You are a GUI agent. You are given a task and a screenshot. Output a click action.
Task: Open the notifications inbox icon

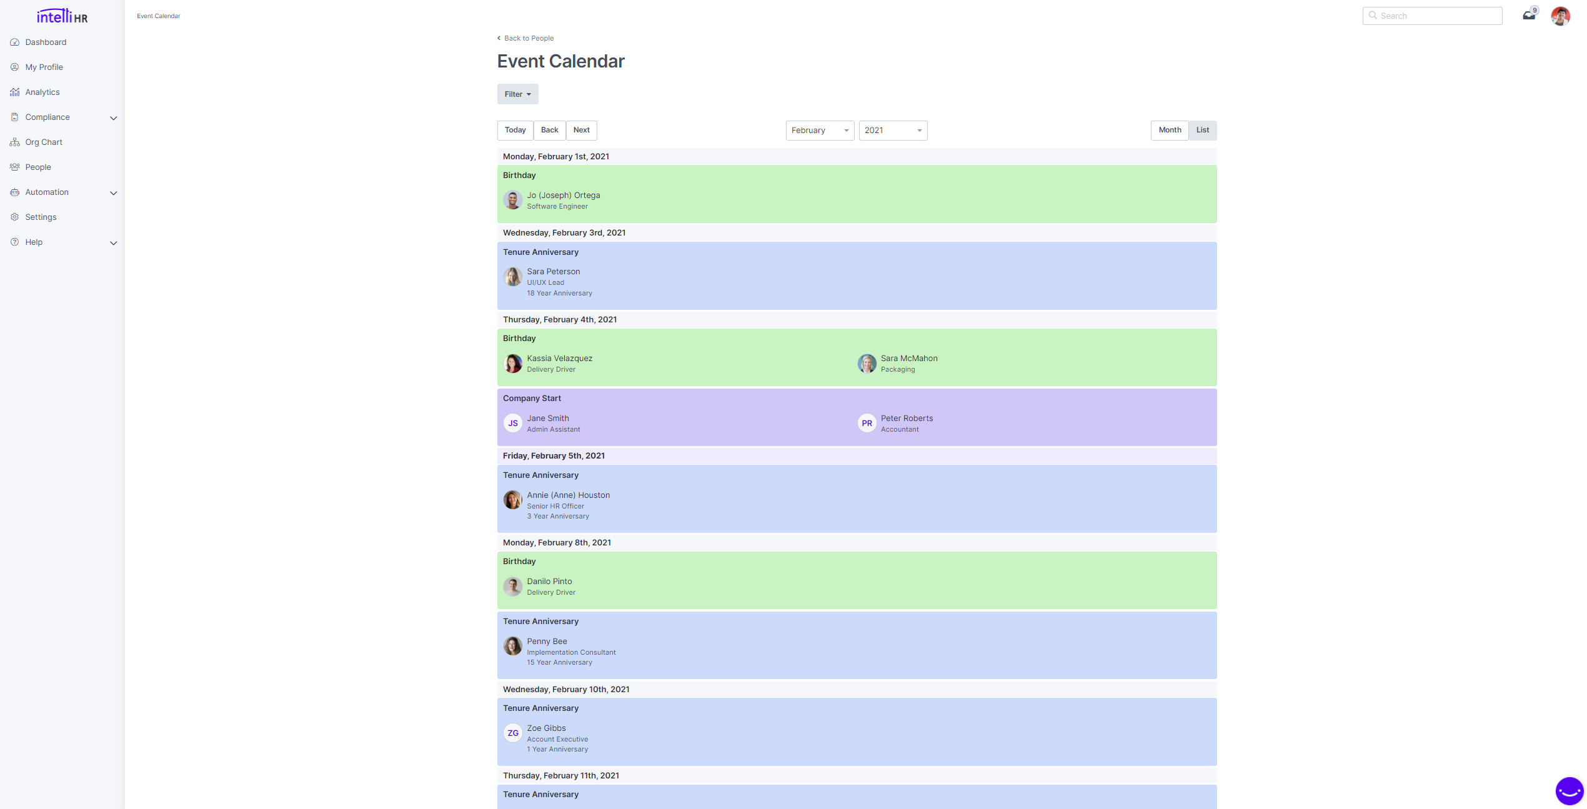pyautogui.click(x=1528, y=16)
